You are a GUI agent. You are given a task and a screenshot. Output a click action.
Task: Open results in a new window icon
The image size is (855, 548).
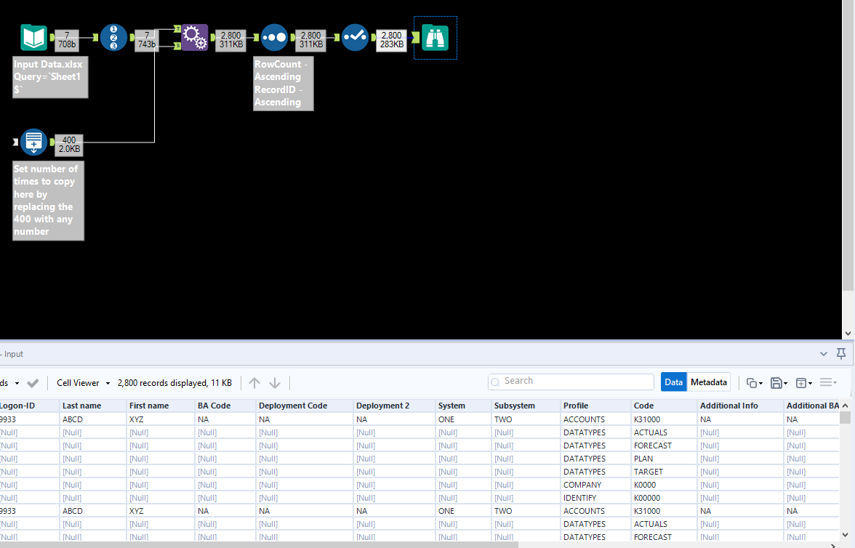point(800,382)
